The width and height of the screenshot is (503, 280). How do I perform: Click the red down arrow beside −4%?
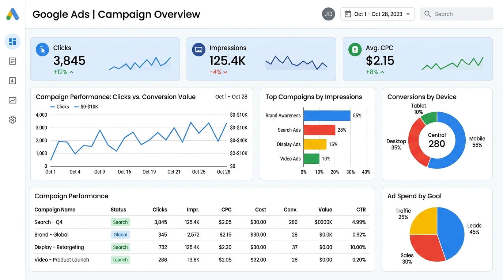click(x=226, y=72)
